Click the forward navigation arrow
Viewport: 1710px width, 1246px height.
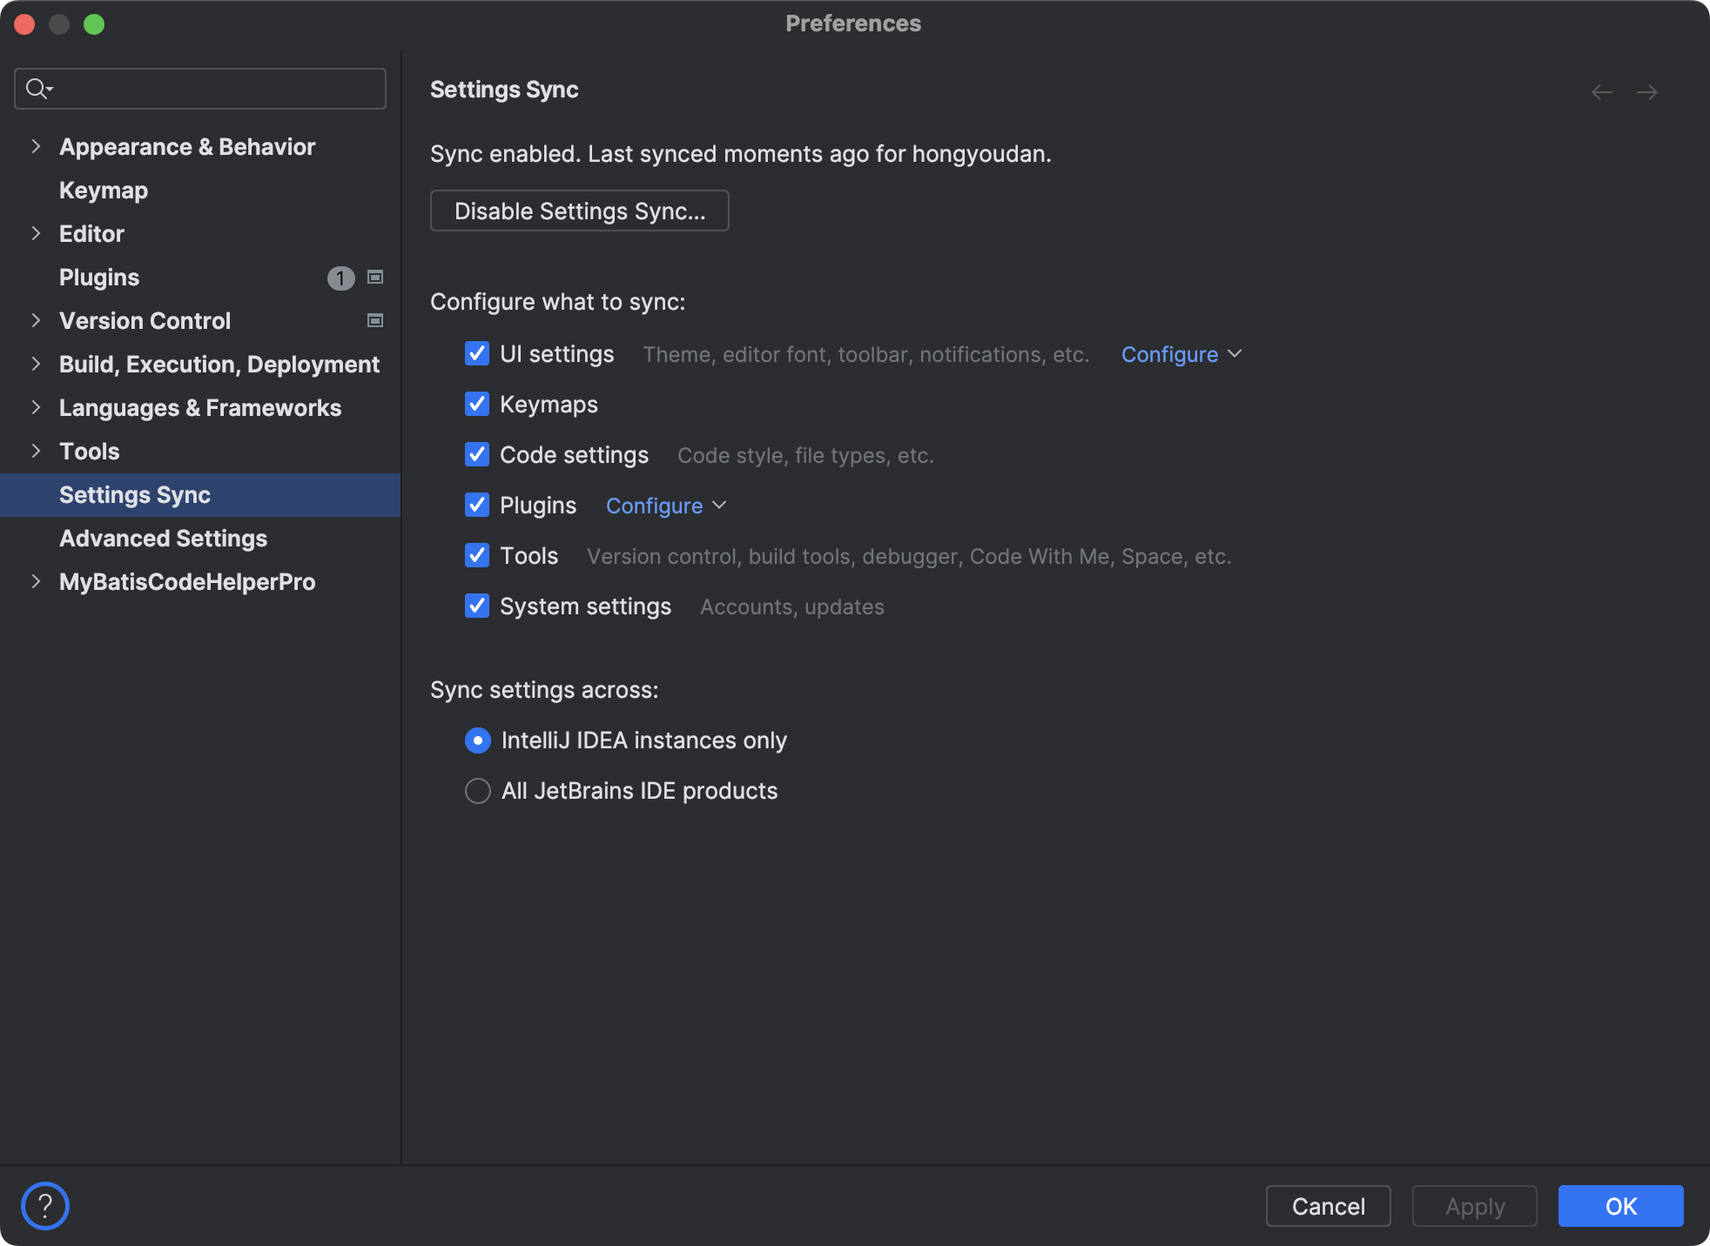coord(1646,92)
